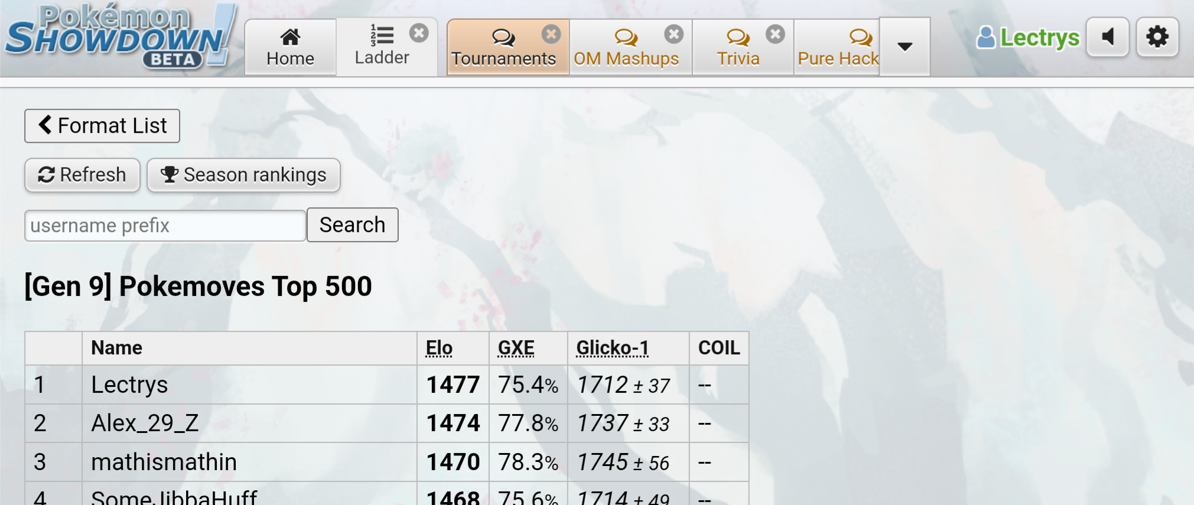Close the OM Mashups tab
Viewport: 1194px width, 505px height.
point(674,34)
